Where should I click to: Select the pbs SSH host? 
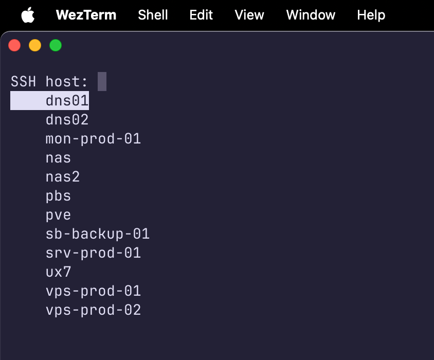(x=58, y=195)
